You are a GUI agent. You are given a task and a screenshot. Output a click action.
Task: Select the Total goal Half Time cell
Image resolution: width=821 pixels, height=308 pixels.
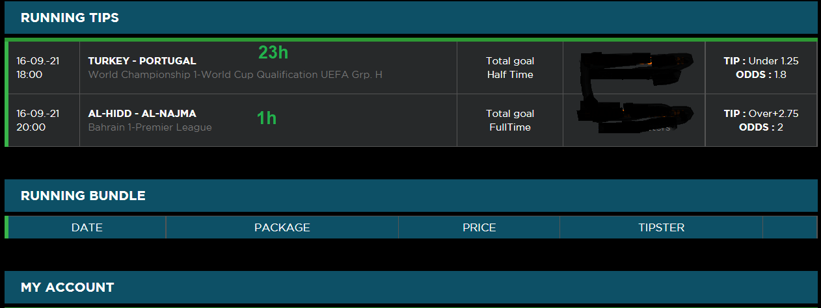click(x=509, y=68)
